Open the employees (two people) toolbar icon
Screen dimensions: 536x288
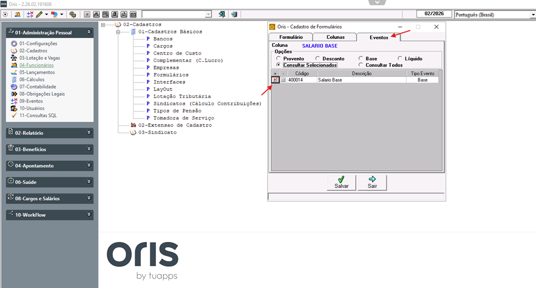[x=17, y=14]
